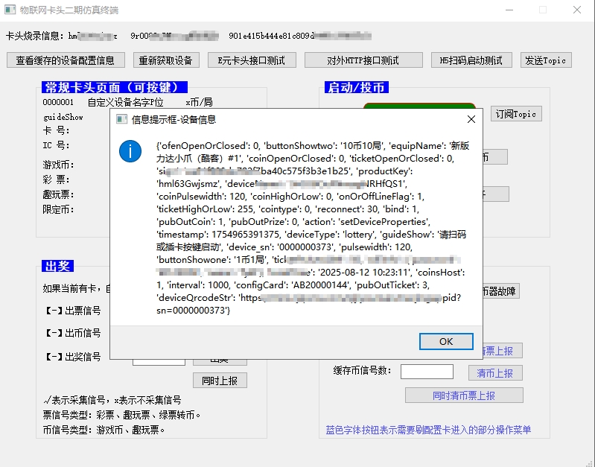Close the 信息提示框-设备信息 dialog

coord(471,120)
